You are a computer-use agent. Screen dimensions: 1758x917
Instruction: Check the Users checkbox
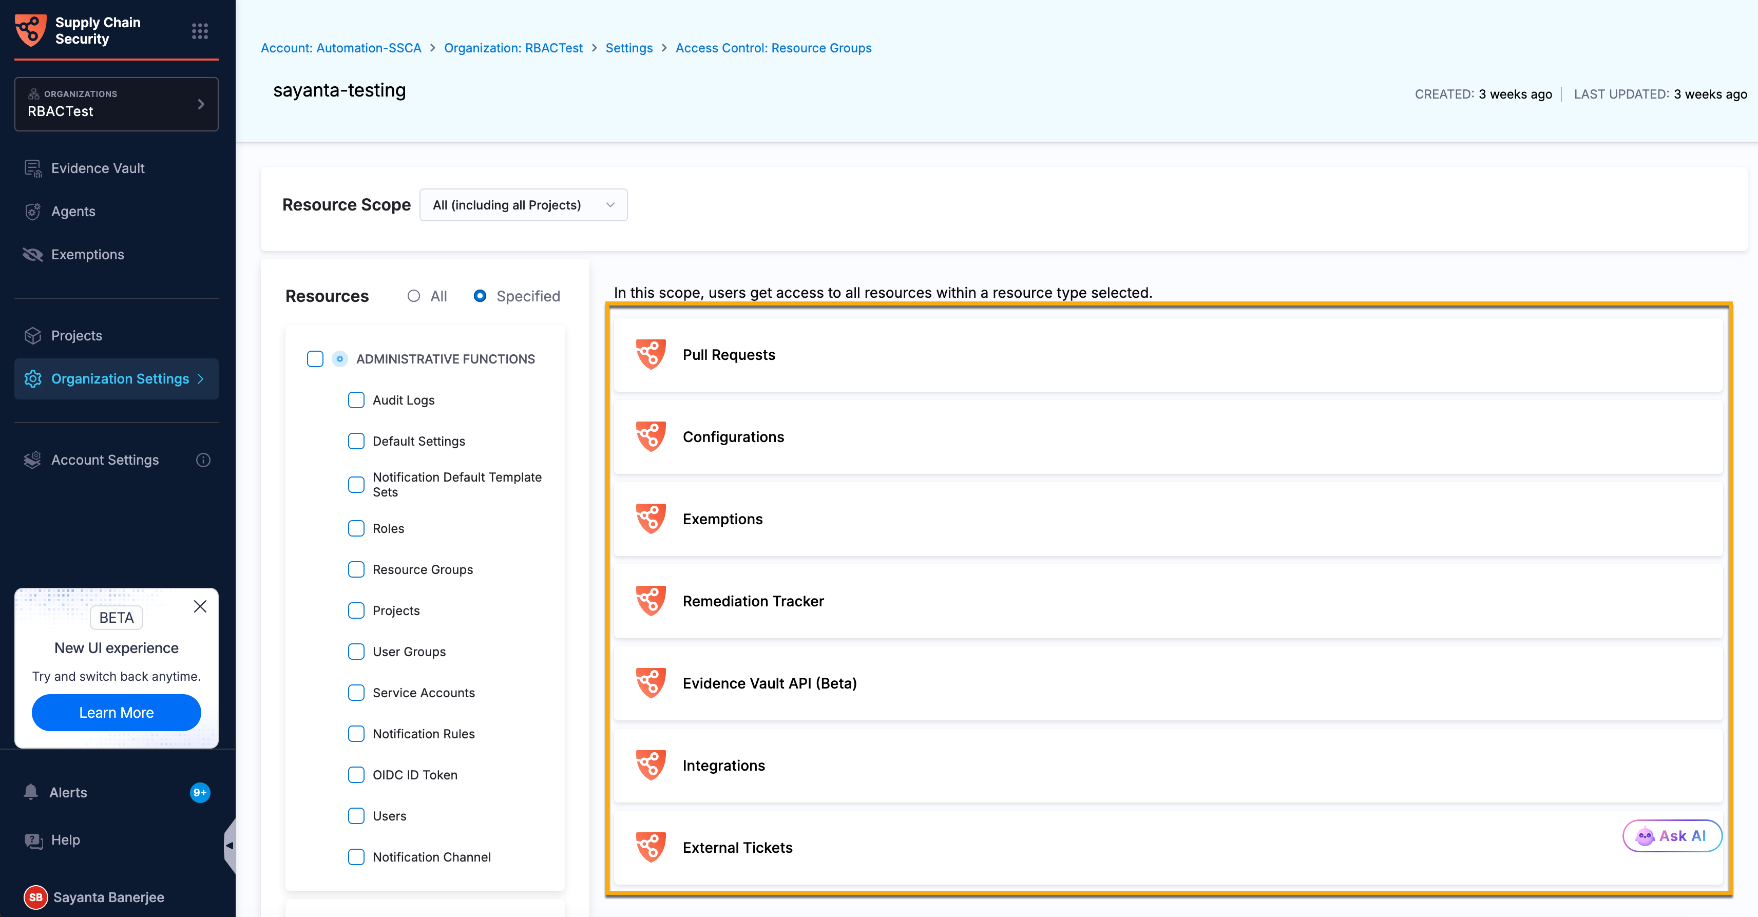[356, 816]
